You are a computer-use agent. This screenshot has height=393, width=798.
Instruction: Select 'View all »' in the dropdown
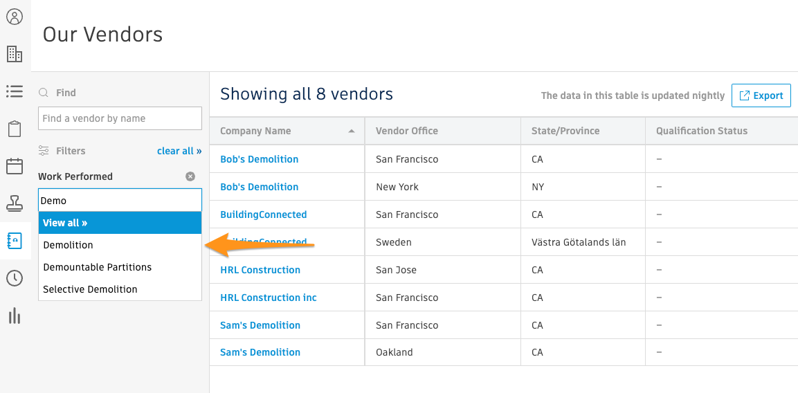pyautogui.click(x=120, y=223)
